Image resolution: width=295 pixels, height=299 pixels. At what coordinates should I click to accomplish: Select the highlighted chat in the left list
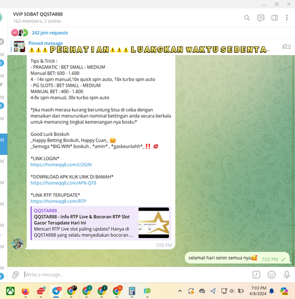tap(4, 144)
